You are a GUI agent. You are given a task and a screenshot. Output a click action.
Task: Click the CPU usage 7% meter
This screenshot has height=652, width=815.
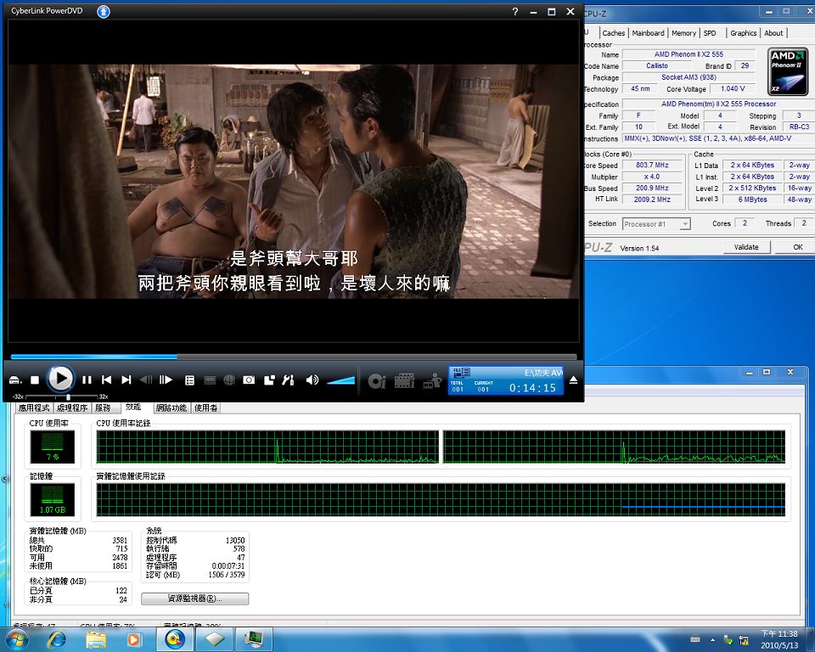(53, 447)
